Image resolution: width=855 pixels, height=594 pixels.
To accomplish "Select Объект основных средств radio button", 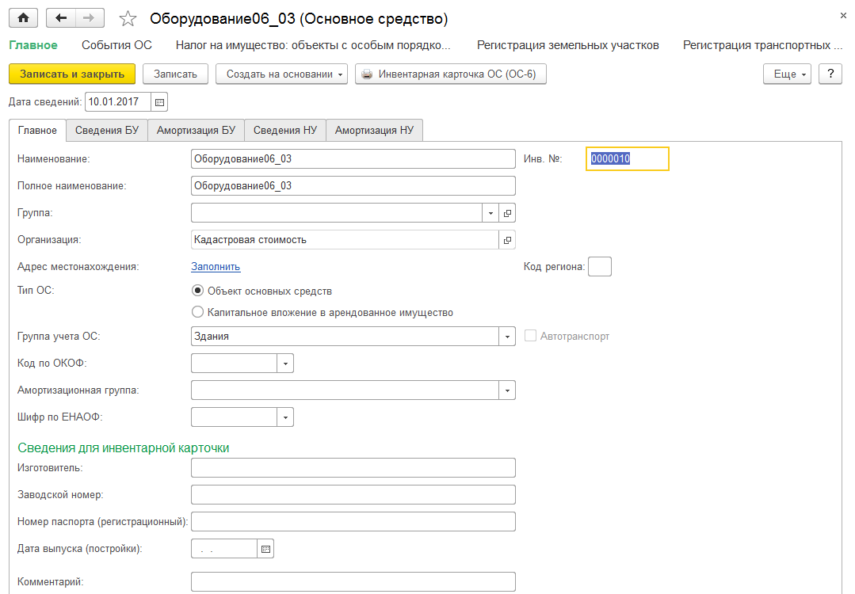I will [198, 291].
